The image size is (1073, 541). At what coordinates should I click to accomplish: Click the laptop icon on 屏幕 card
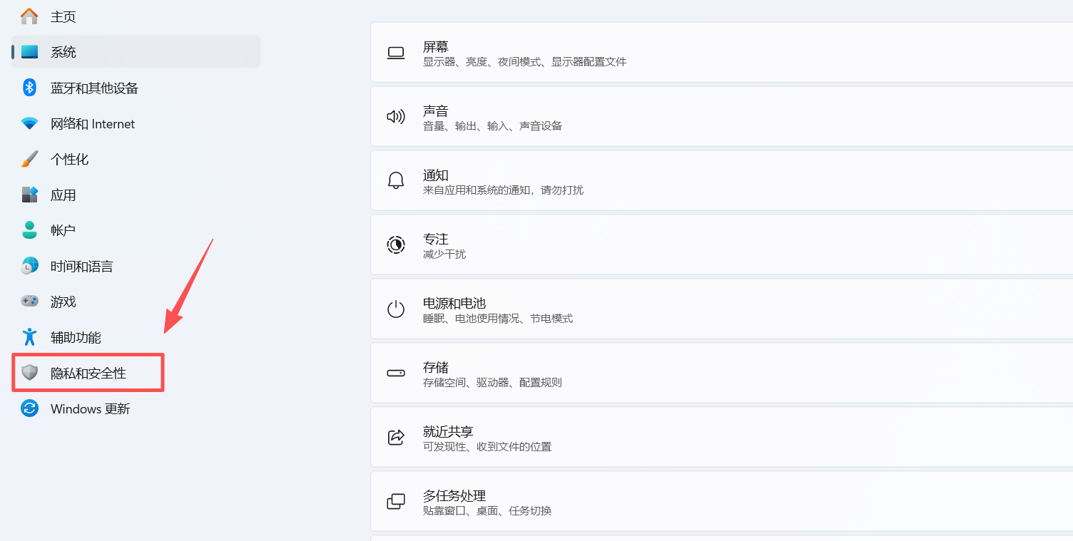[396, 53]
